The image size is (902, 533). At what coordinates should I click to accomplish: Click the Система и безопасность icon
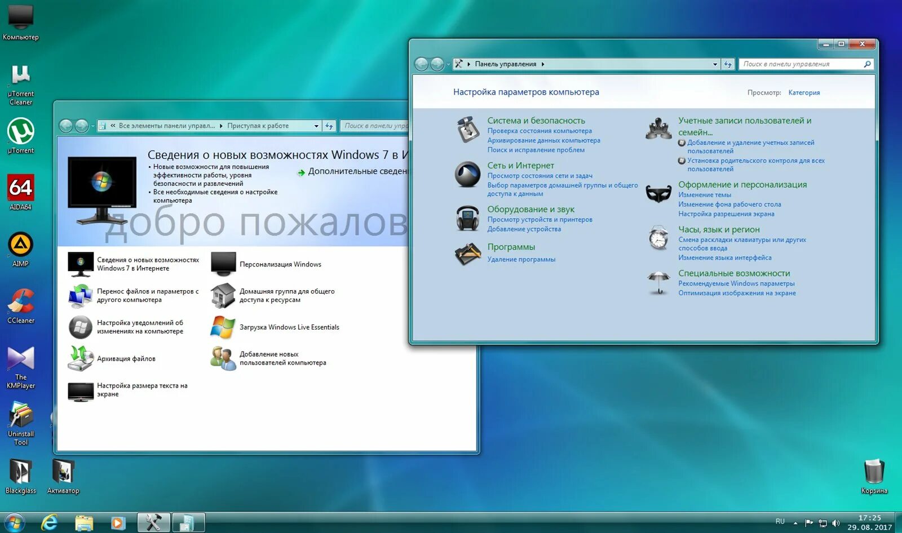[x=467, y=130]
